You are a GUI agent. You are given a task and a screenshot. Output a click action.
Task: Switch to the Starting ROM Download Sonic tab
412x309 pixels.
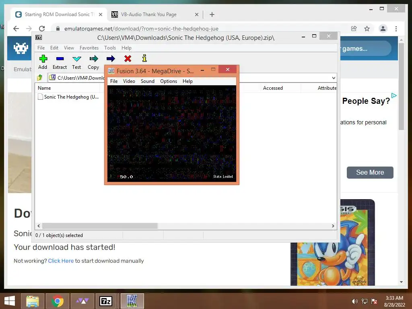pos(59,14)
